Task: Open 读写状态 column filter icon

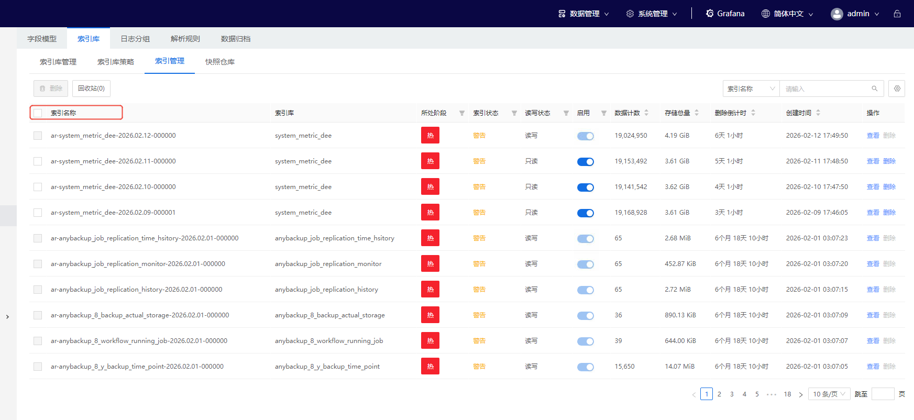Action: pos(566,113)
